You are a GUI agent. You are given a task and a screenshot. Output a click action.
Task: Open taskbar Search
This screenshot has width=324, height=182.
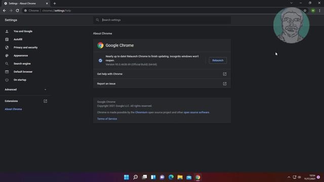point(135,177)
